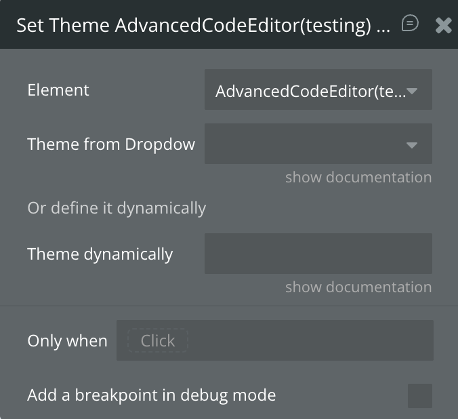Screen dimensions: 458x419
Task: Click the Theme from Dropdown arrow
Action: point(411,145)
